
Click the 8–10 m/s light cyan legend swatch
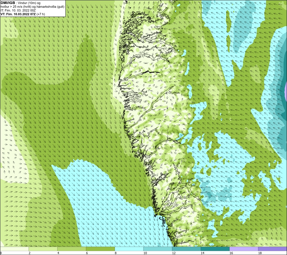(x=129, y=249)
